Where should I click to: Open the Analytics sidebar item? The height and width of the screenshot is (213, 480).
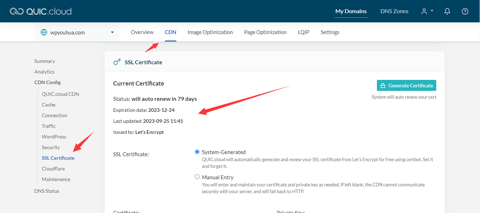click(44, 72)
